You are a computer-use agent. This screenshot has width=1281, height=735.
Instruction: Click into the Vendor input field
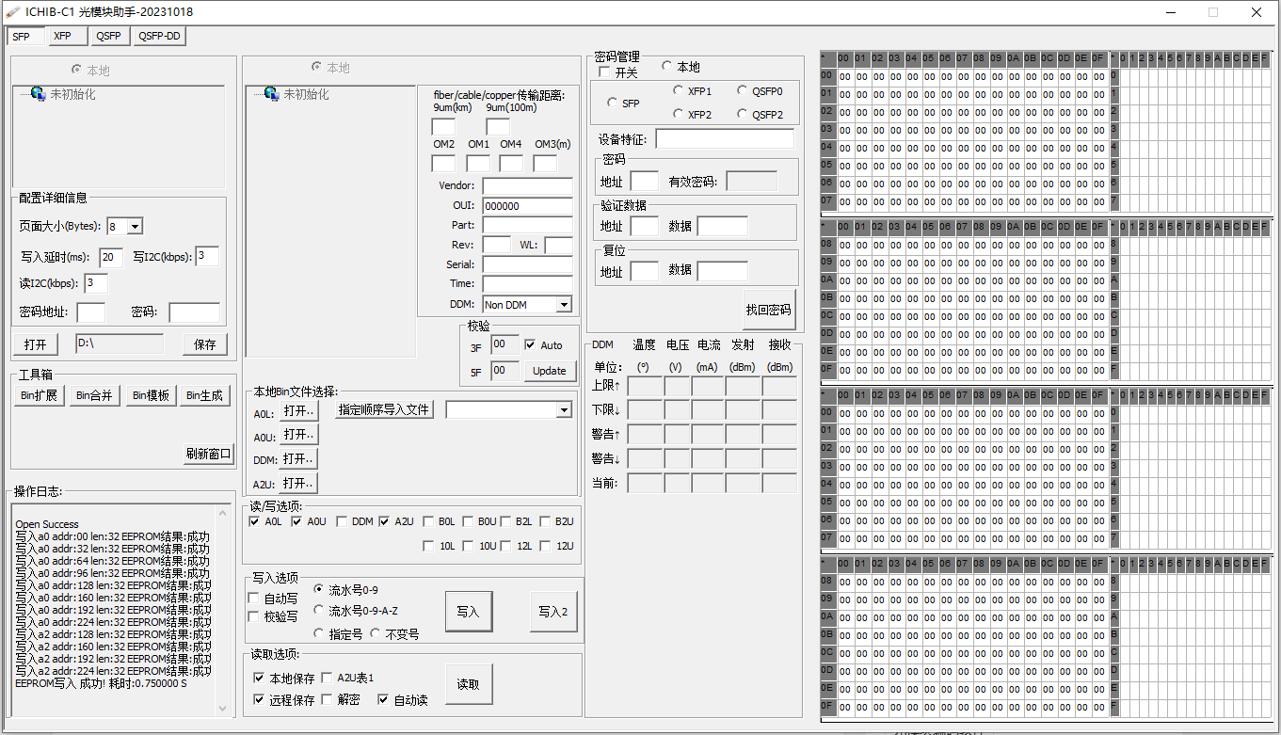pos(527,185)
